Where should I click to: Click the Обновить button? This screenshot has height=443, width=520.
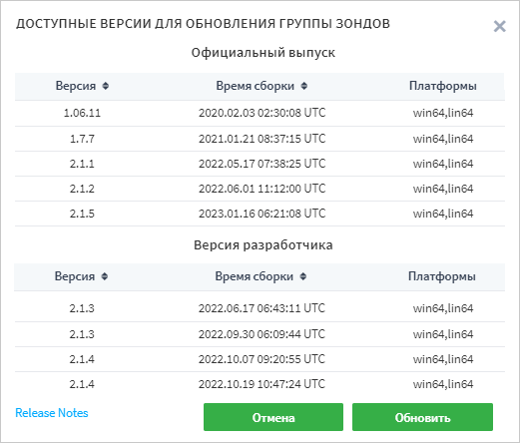[x=422, y=417]
